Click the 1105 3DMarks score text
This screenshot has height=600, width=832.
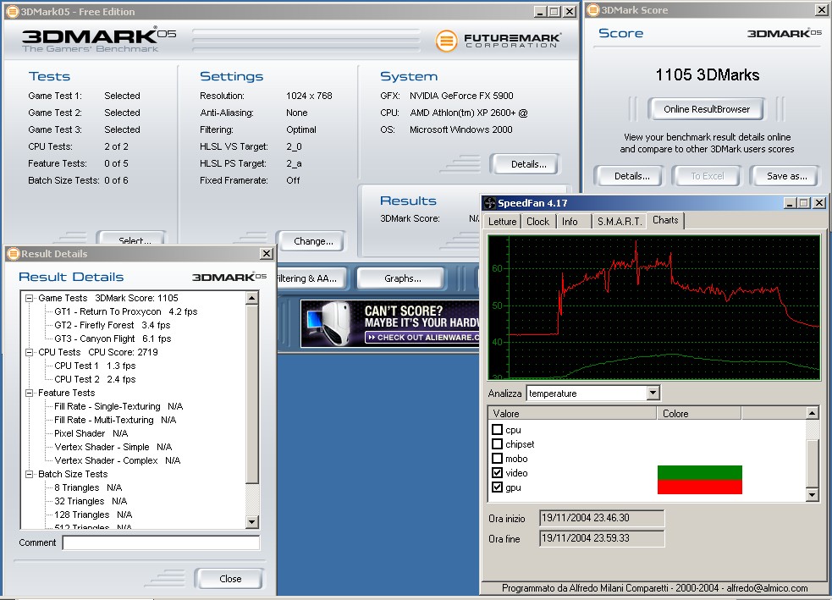707,74
